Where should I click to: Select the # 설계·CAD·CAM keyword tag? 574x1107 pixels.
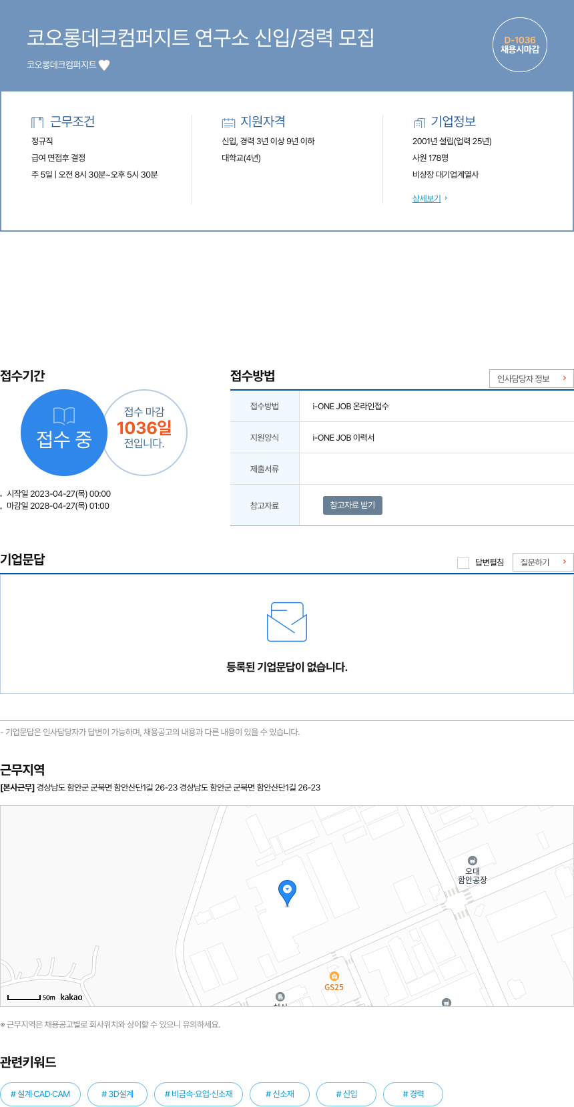[x=41, y=1094]
